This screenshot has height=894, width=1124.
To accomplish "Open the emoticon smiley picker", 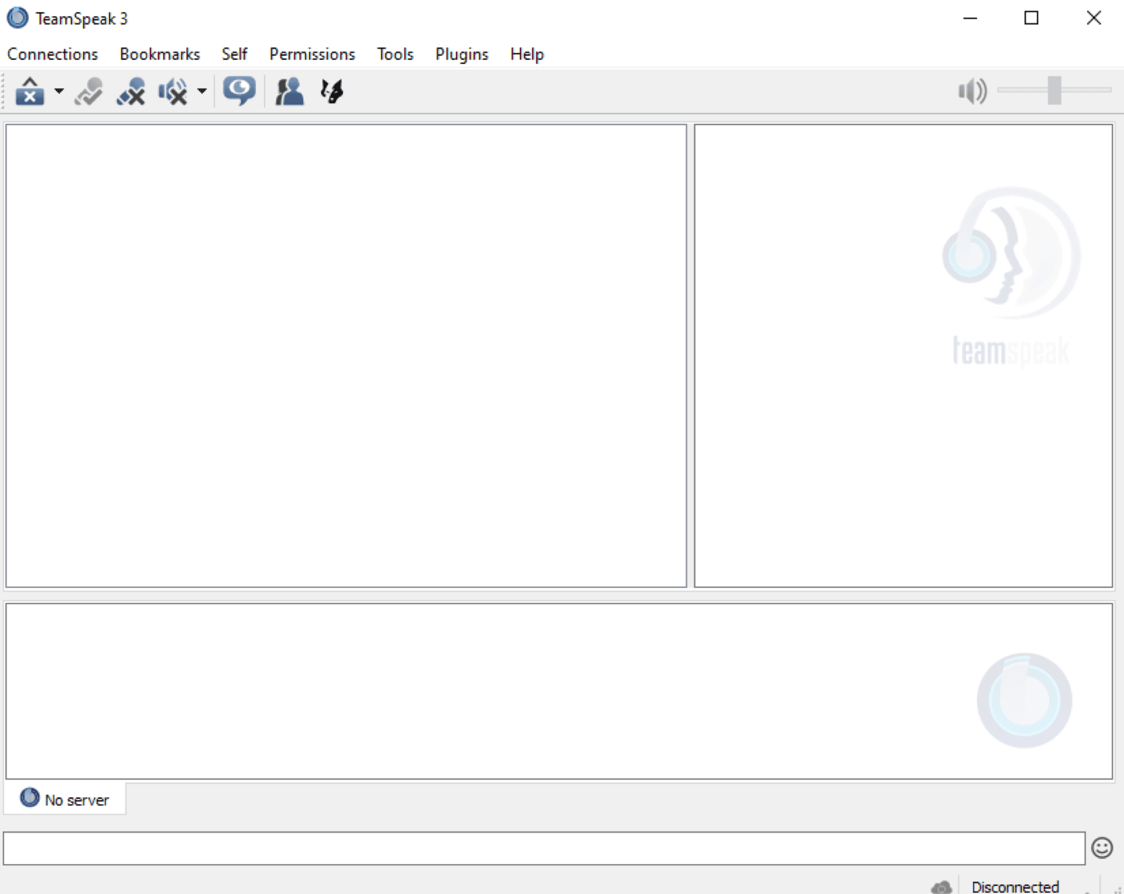I will [x=1102, y=848].
